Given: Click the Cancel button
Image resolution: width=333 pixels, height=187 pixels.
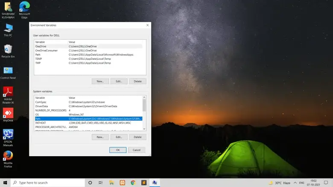Looking at the screenshot, I should 137,150.
